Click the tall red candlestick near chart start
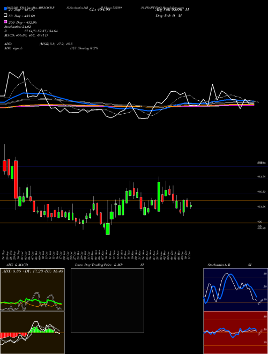The width and height of the screenshot is (268, 354). click(x=16, y=179)
